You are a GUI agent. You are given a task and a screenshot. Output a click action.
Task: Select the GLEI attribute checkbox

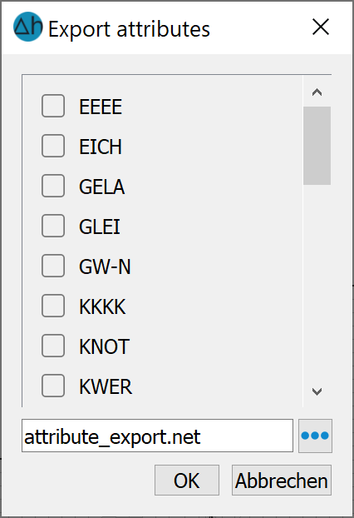pyautogui.click(x=53, y=226)
